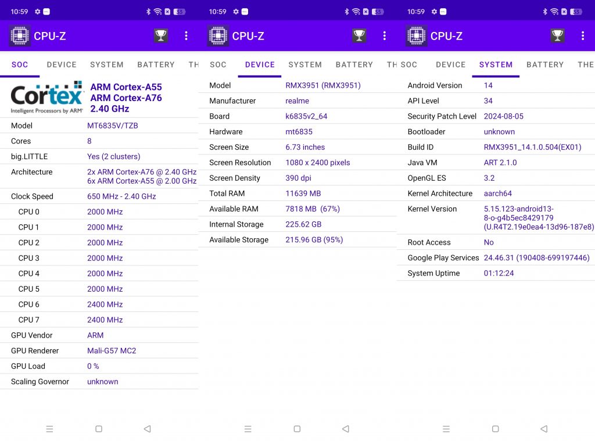Tap the realme manufacturer value
595x441 pixels.
297,101
